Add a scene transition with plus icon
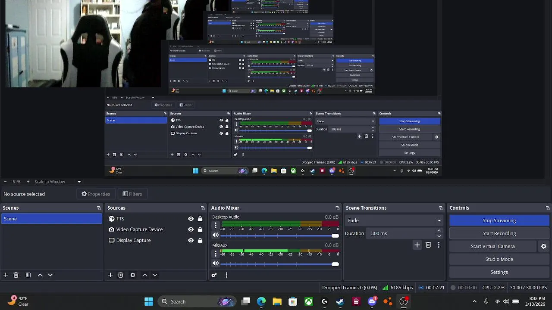The width and height of the screenshot is (552, 310). 417,245
